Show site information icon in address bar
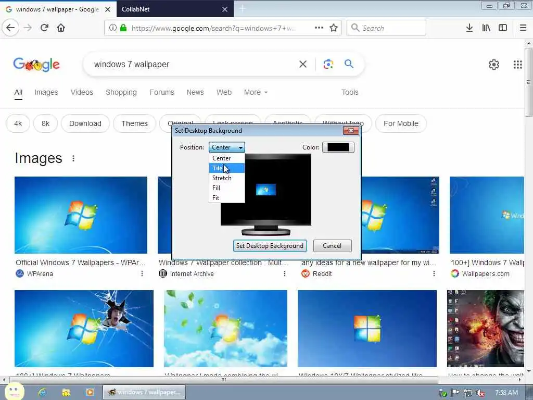 click(x=113, y=28)
